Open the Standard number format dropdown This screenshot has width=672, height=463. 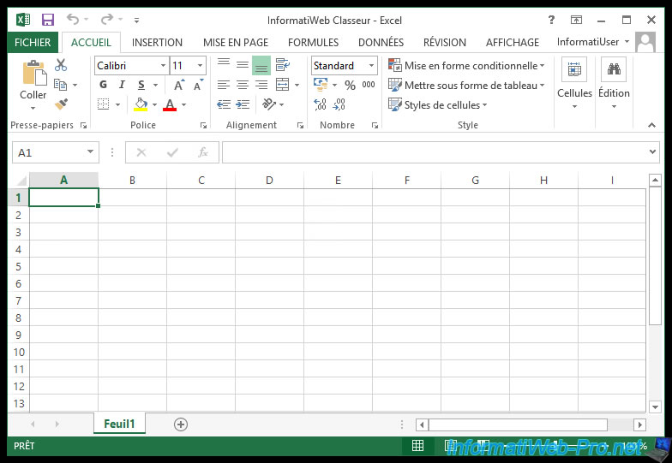click(x=372, y=65)
